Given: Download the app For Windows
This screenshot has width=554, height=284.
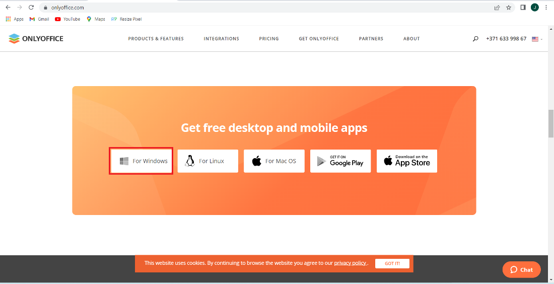Looking at the screenshot, I should 141,161.
